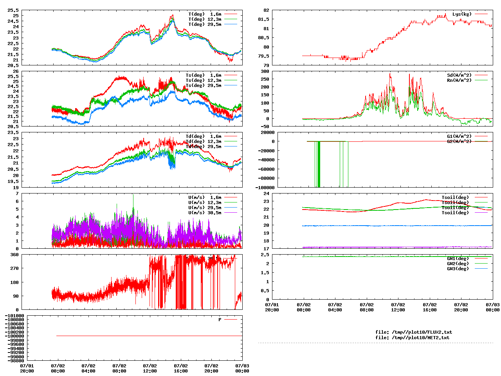The width and height of the screenshot is (501, 376).
Task: Pick the GW3(deg) legend label
Action: (x=458, y=269)
